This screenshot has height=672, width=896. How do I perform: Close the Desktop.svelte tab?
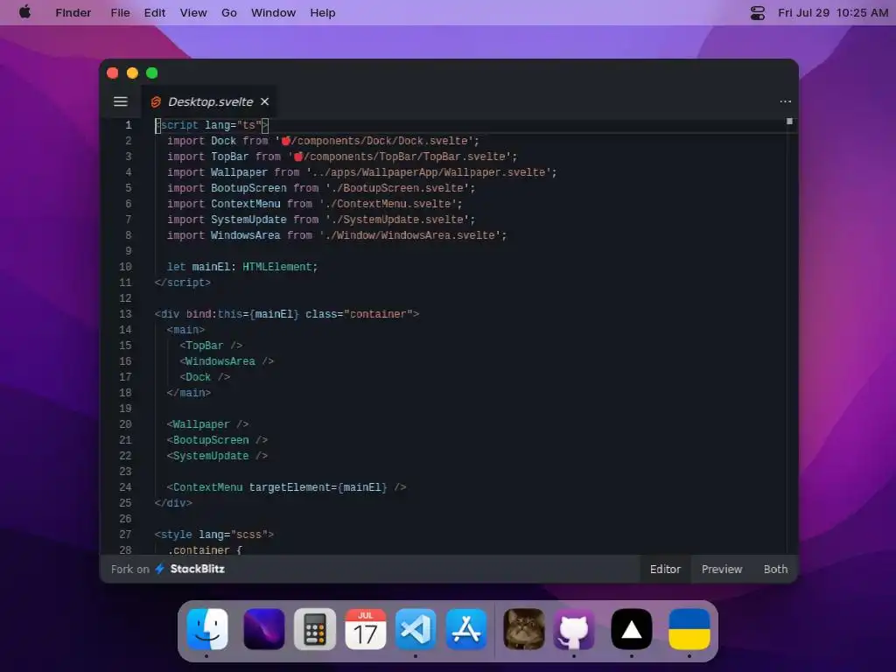pyautogui.click(x=264, y=101)
